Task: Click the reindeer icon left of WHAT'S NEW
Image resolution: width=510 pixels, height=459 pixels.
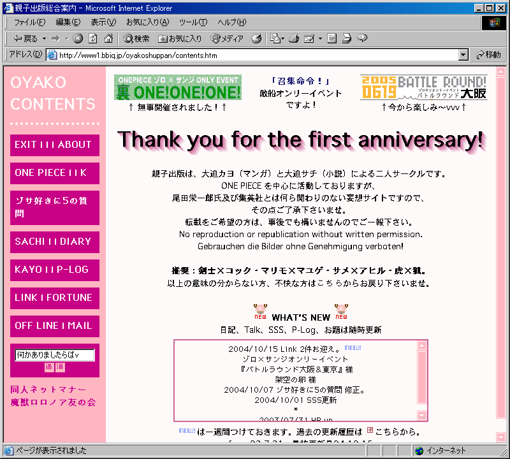Action: point(260,311)
